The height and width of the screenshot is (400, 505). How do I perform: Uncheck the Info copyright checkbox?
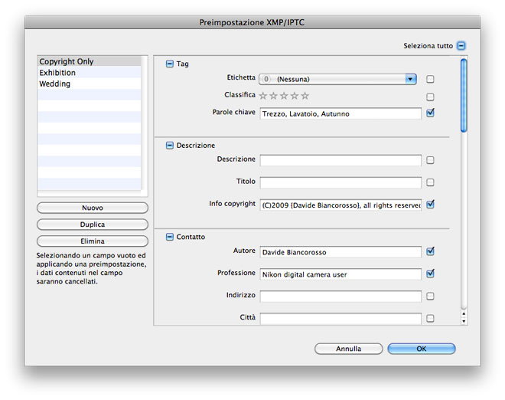(430, 204)
